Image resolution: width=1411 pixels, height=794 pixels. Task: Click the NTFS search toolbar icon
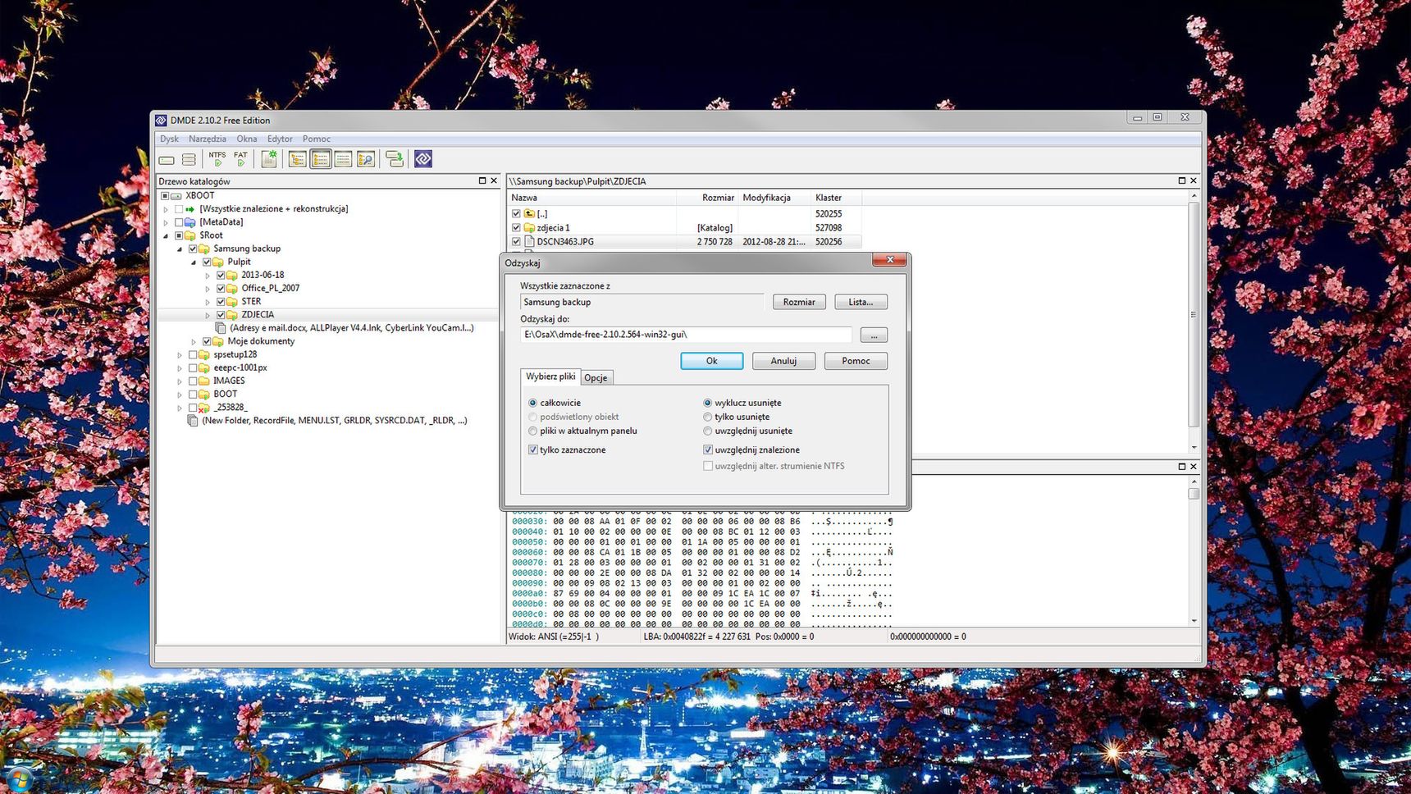point(217,159)
